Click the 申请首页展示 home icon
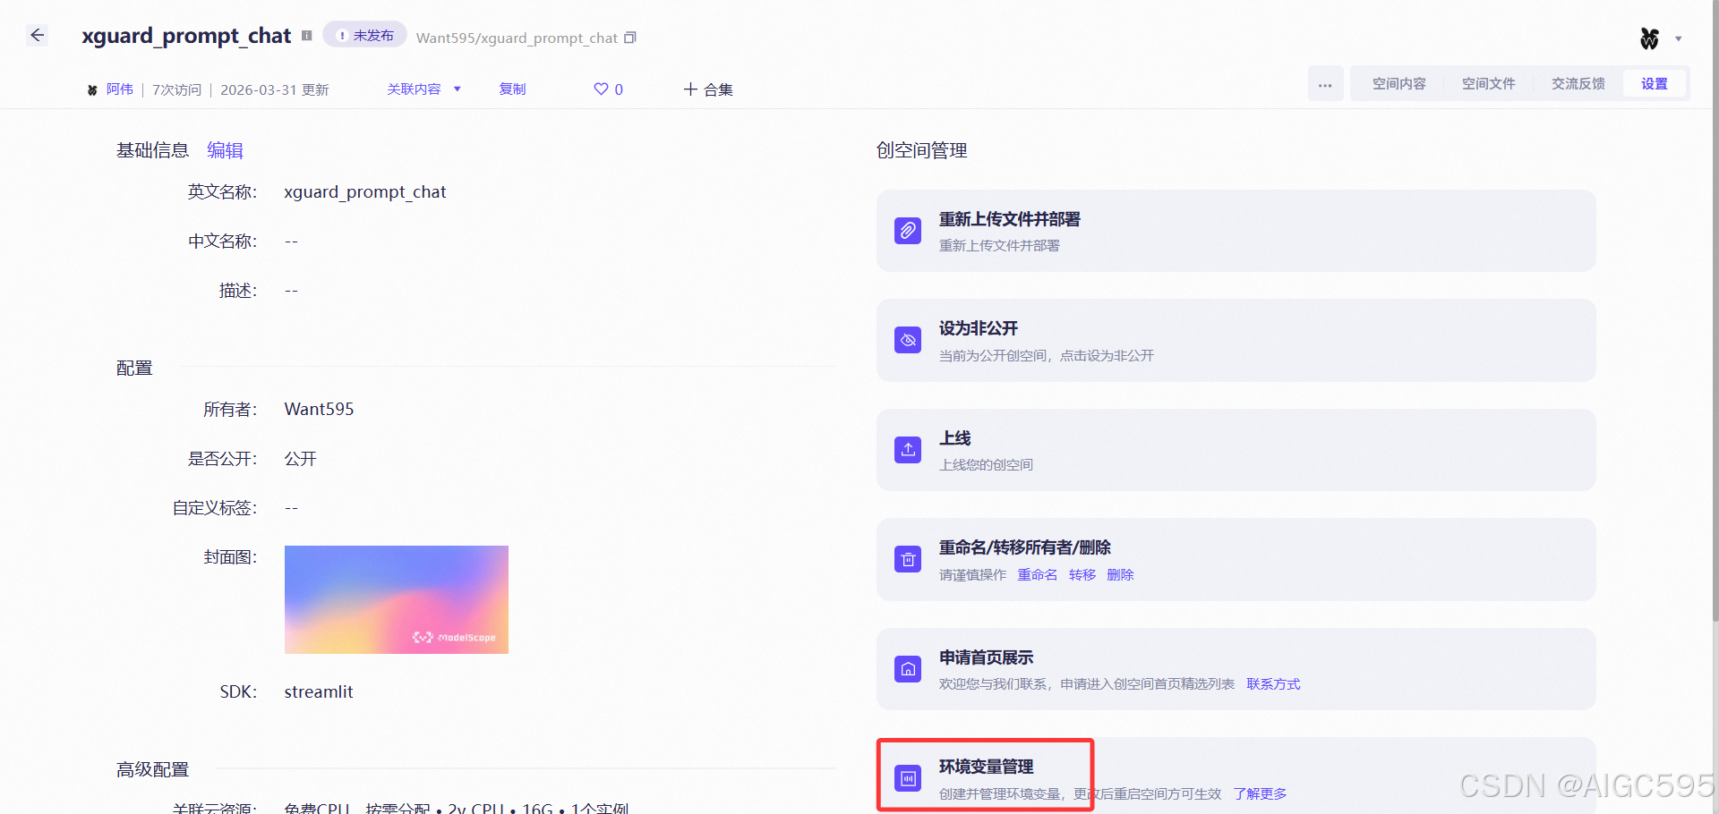 [x=907, y=668]
